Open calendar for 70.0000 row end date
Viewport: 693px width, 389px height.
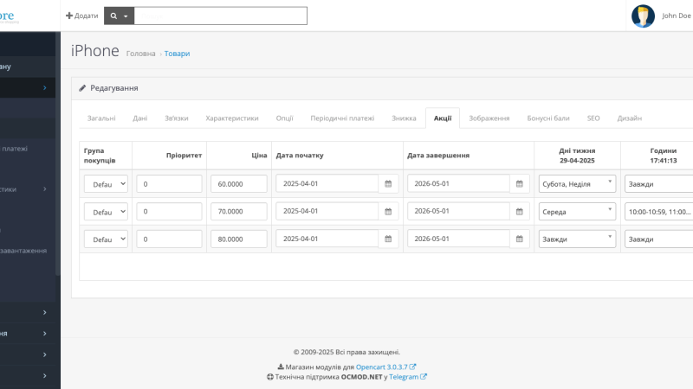[x=519, y=211]
